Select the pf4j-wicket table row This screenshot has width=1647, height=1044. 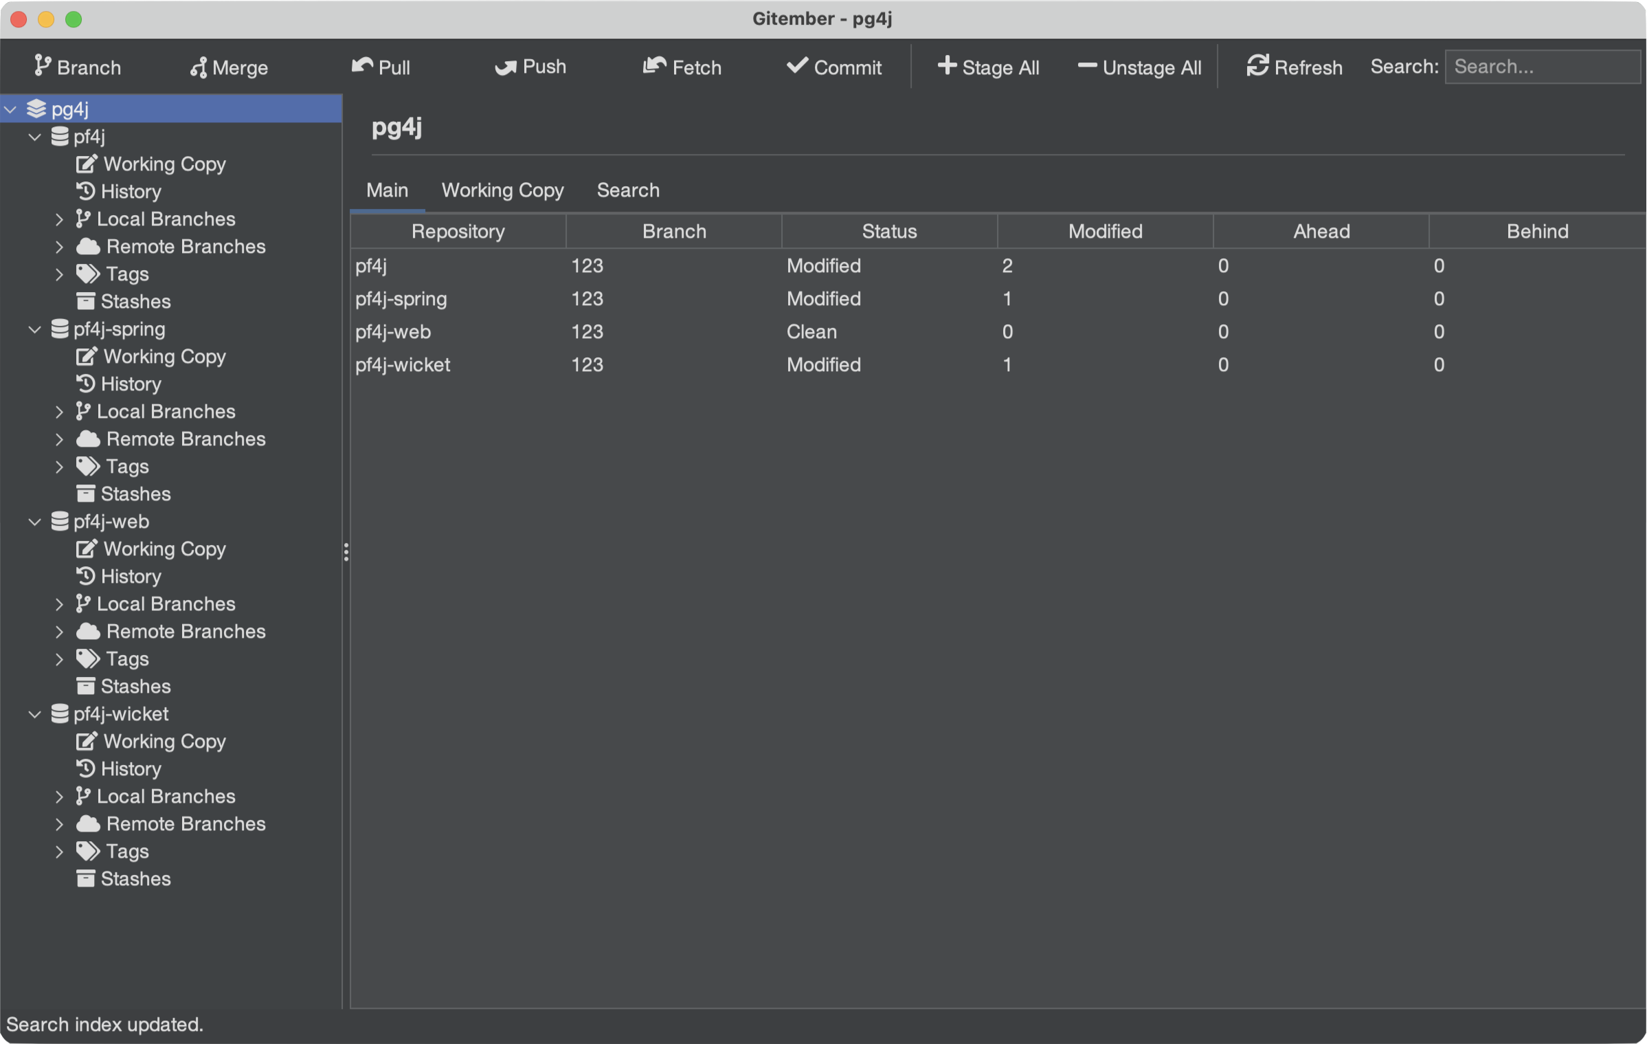[998, 365]
